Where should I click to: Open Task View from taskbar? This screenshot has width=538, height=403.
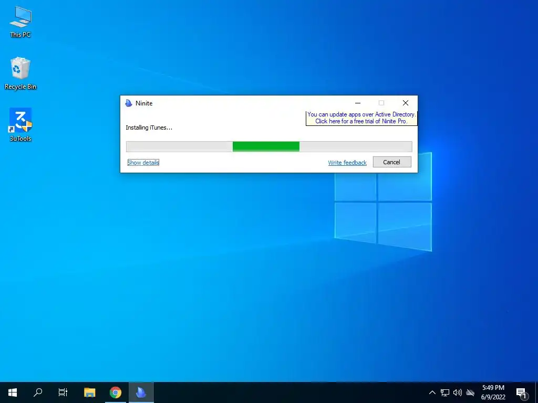click(x=63, y=393)
